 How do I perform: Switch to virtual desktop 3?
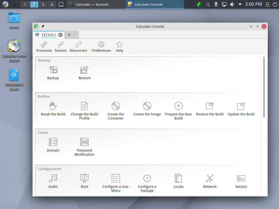[x=43, y=4]
